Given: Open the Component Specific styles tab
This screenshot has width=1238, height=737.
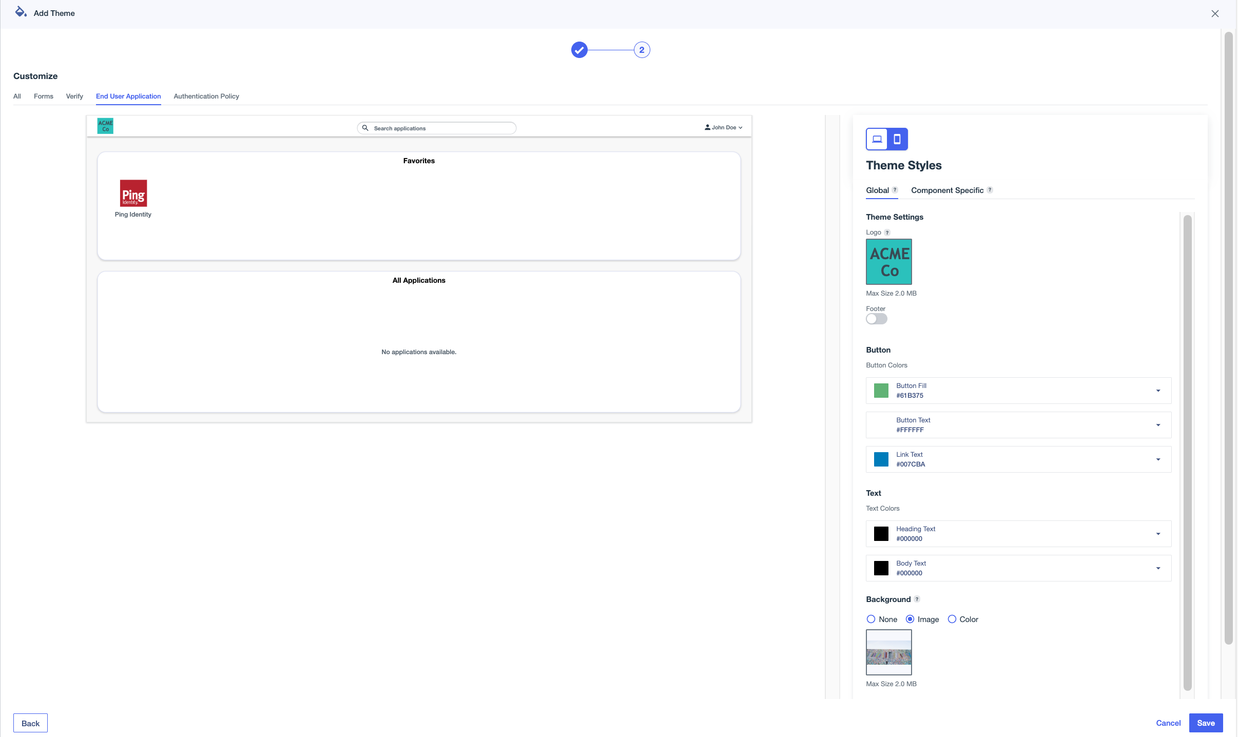Looking at the screenshot, I should coord(947,190).
